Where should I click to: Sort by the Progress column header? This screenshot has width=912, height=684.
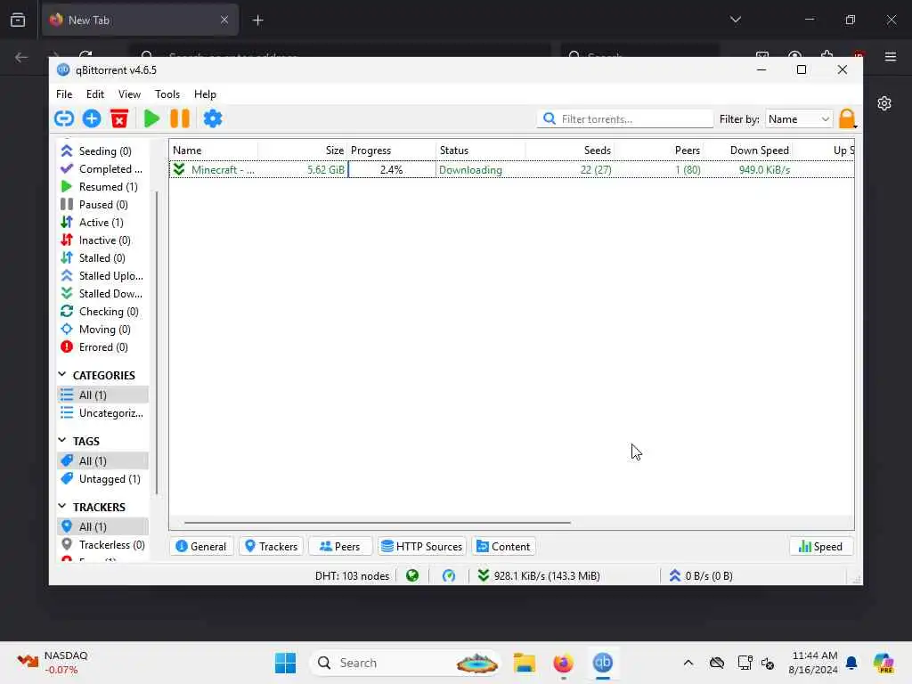(x=392, y=150)
